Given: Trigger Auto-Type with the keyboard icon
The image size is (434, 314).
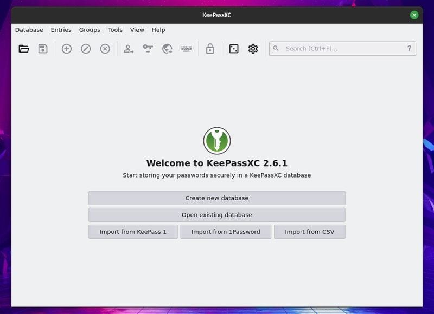Looking at the screenshot, I should click(x=187, y=49).
